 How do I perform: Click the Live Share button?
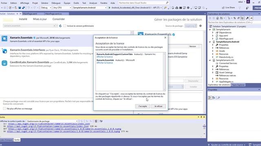pyautogui.click(x=228, y=8)
